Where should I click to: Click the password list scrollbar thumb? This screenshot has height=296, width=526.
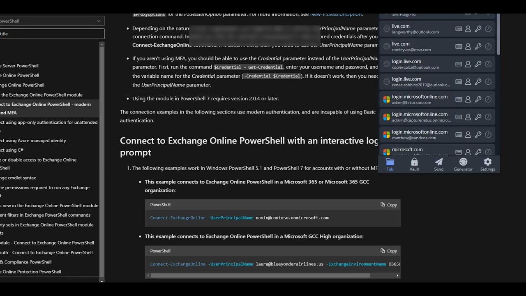[498, 34]
